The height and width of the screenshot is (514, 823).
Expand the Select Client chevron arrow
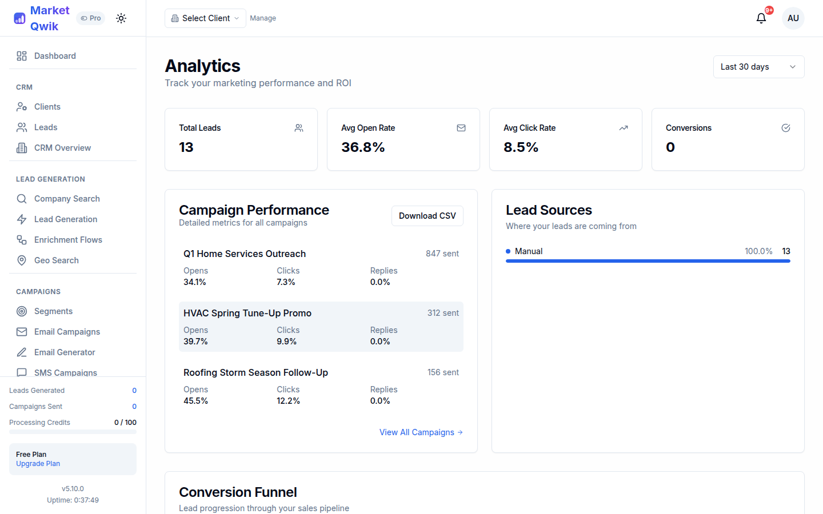(x=237, y=18)
